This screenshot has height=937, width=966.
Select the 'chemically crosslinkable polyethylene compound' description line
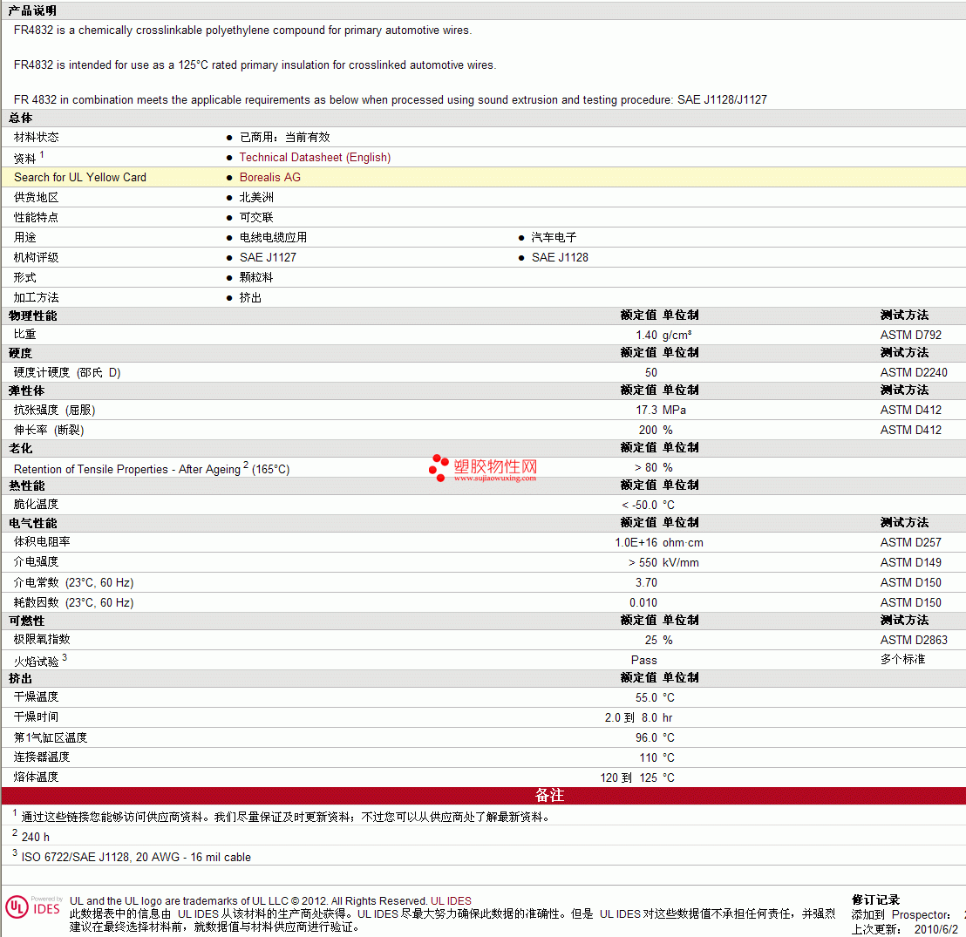tap(242, 31)
